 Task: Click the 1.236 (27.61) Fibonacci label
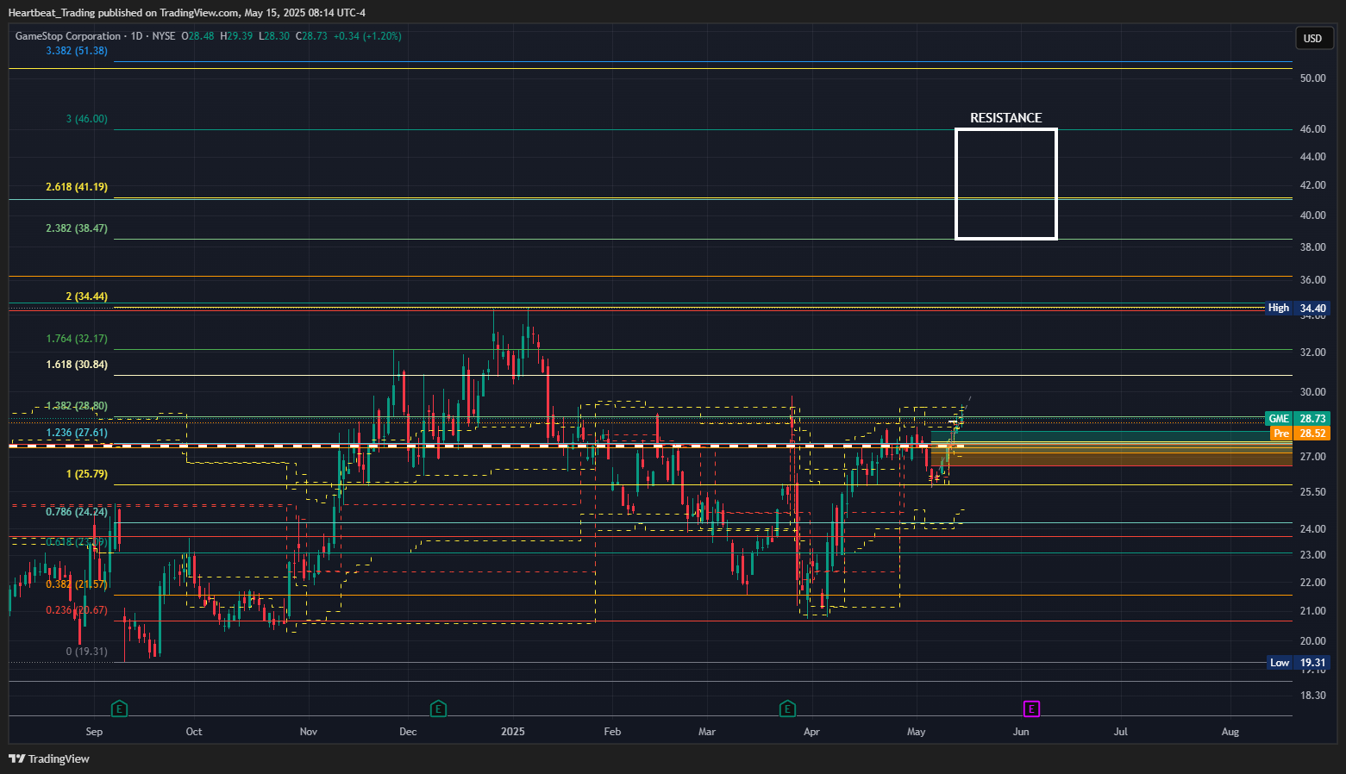[x=77, y=433]
